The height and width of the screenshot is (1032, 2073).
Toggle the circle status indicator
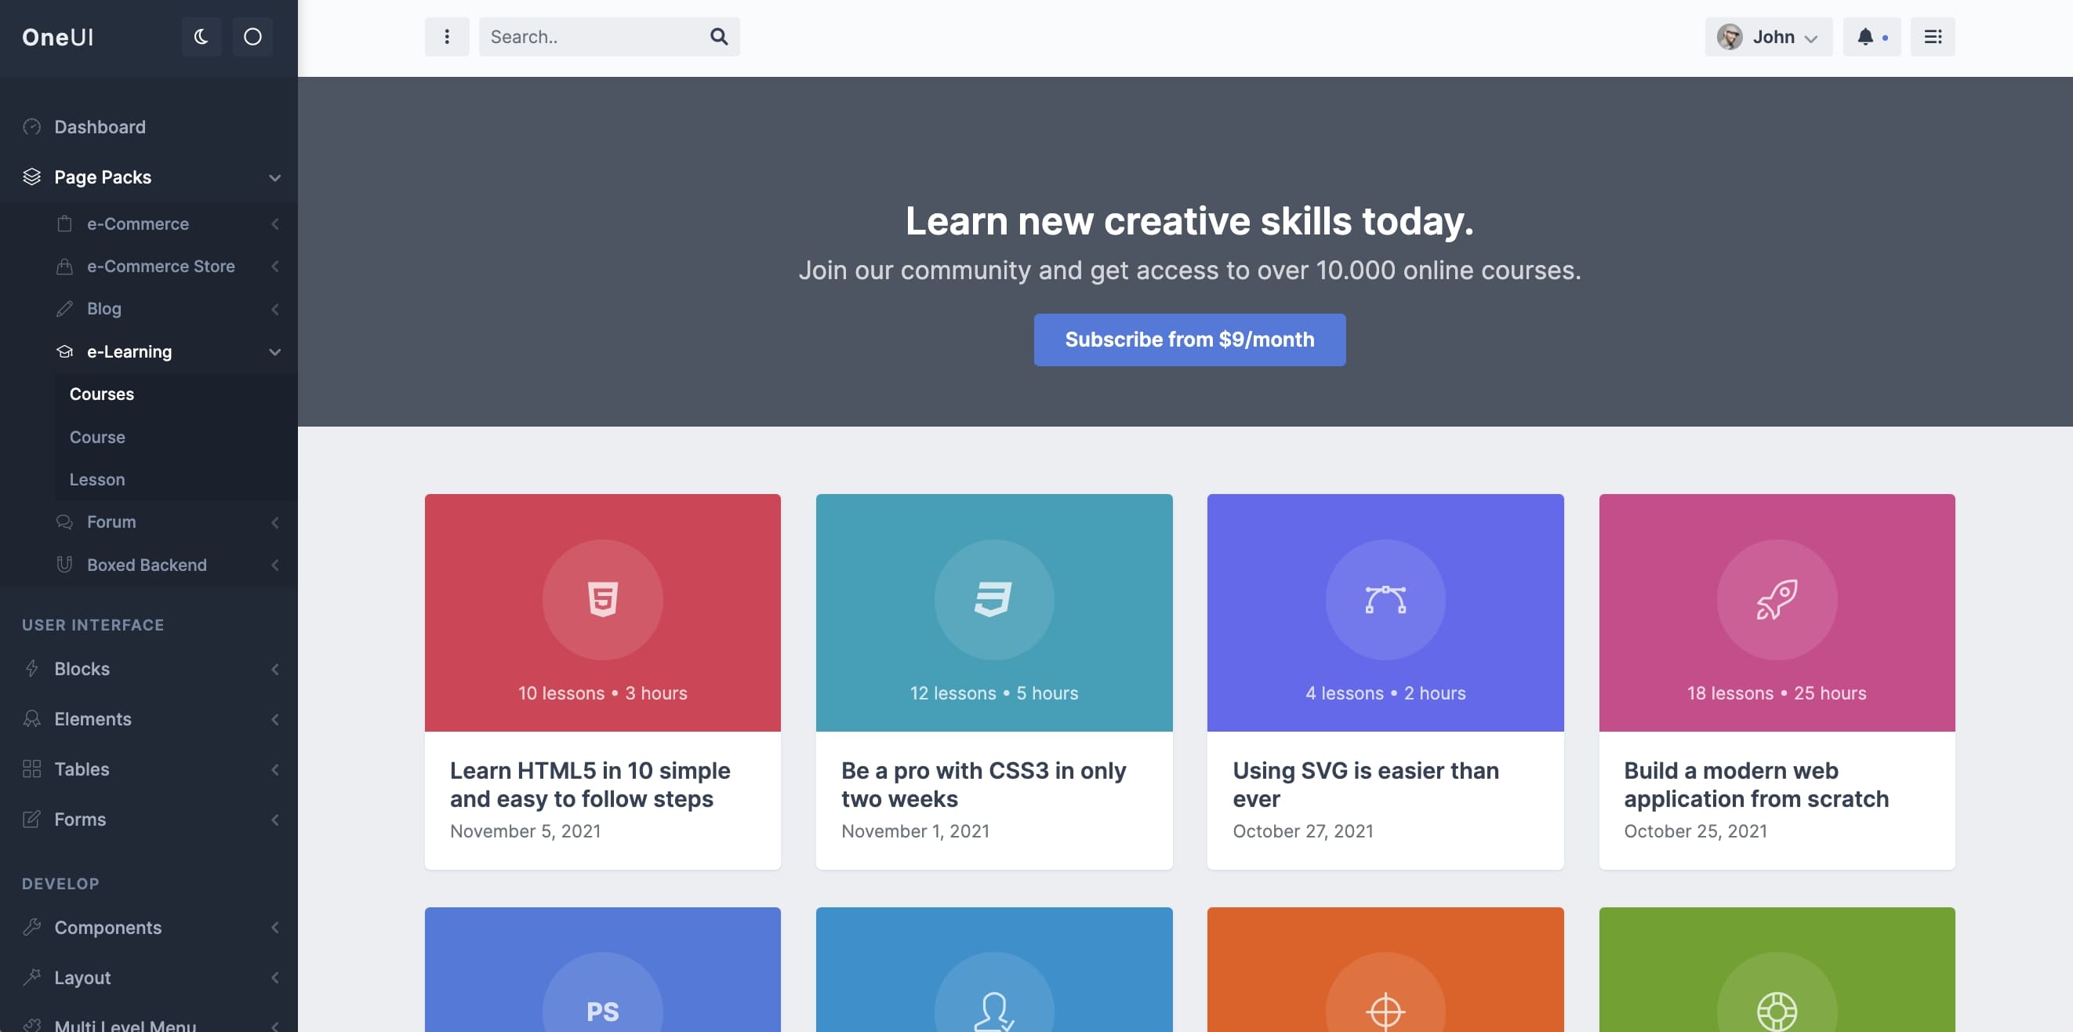point(252,36)
